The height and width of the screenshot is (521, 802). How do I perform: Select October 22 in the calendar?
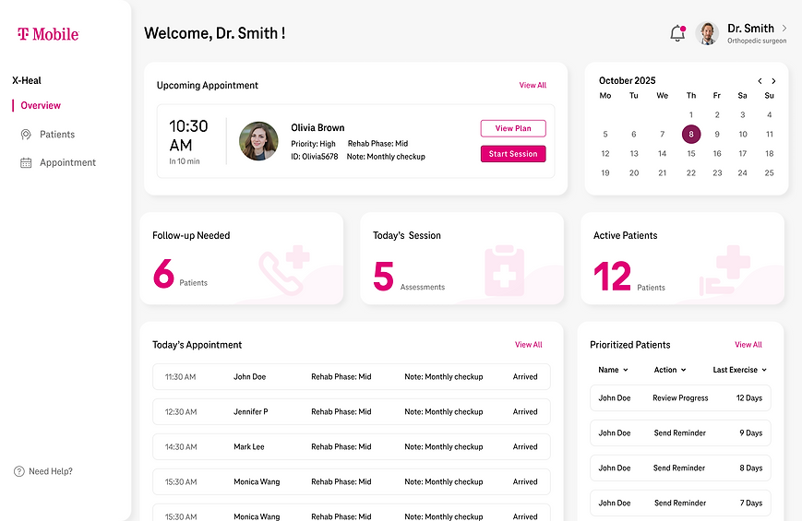[x=691, y=172]
